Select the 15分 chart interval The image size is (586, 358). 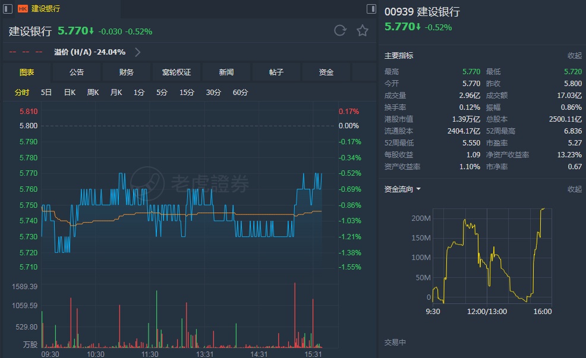[x=187, y=92]
